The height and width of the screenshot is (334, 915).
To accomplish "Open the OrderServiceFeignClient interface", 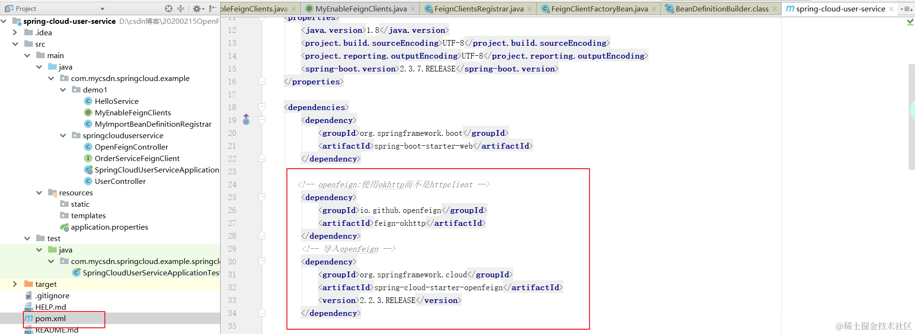I will (x=137, y=158).
